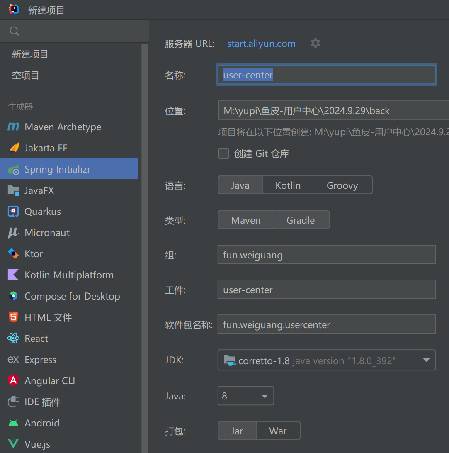This screenshot has height=453, width=449.
Task: Select Quarkus generator icon
Action: click(13, 212)
